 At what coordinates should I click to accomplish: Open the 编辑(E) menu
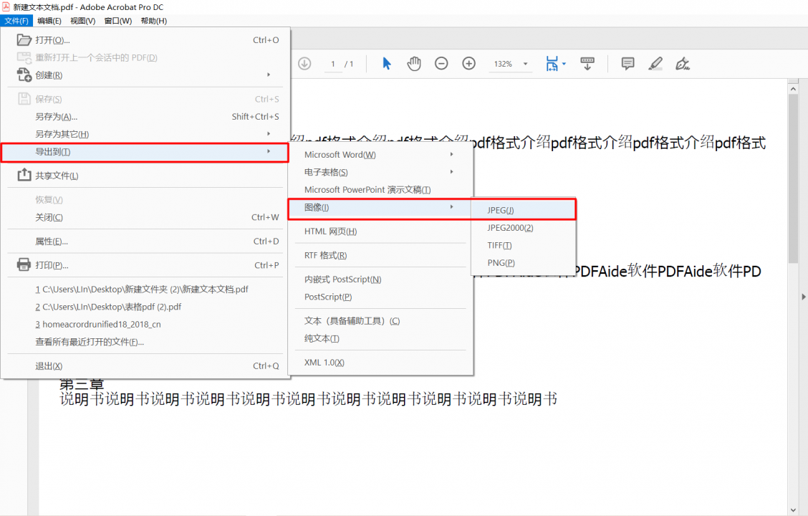(x=49, y=21)
